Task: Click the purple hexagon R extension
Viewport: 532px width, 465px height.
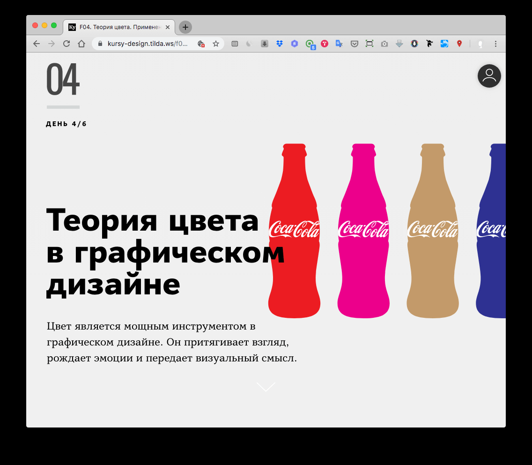Action: click(295, 44)
